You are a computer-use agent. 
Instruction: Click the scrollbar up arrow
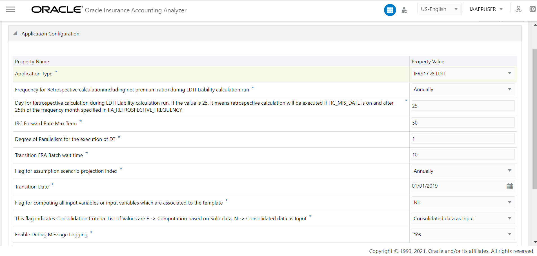click(535, 25)
